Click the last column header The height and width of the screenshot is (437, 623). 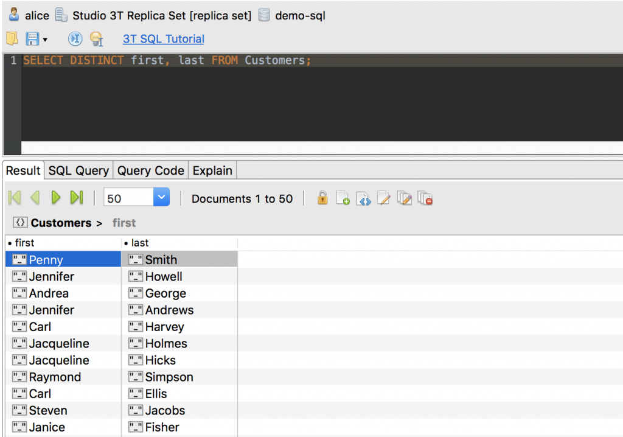(x=179, y=243)
